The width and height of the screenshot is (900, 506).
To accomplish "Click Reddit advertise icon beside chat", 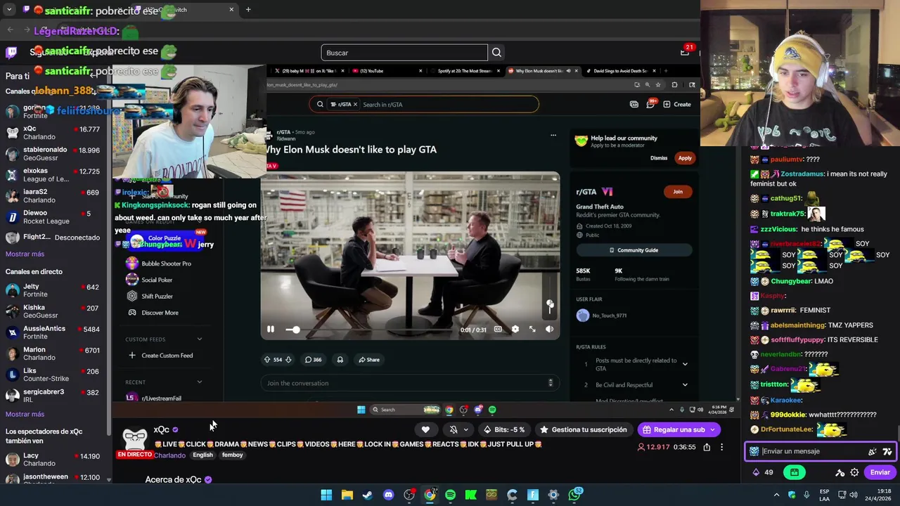I will click(634, 104).
